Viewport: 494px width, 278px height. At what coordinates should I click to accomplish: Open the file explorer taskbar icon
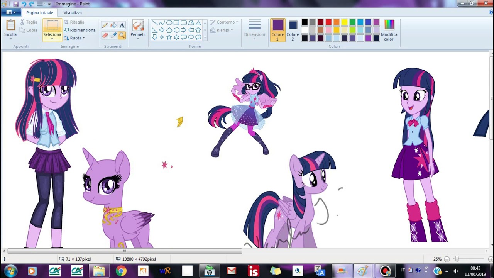(x=99, y=271)
